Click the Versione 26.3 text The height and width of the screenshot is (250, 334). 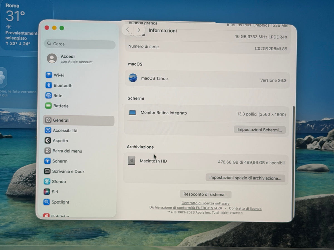tap(273, 80)
